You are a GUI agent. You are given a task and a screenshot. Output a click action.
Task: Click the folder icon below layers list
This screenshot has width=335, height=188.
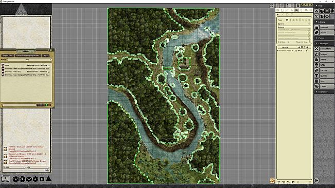tap(293, 182)
